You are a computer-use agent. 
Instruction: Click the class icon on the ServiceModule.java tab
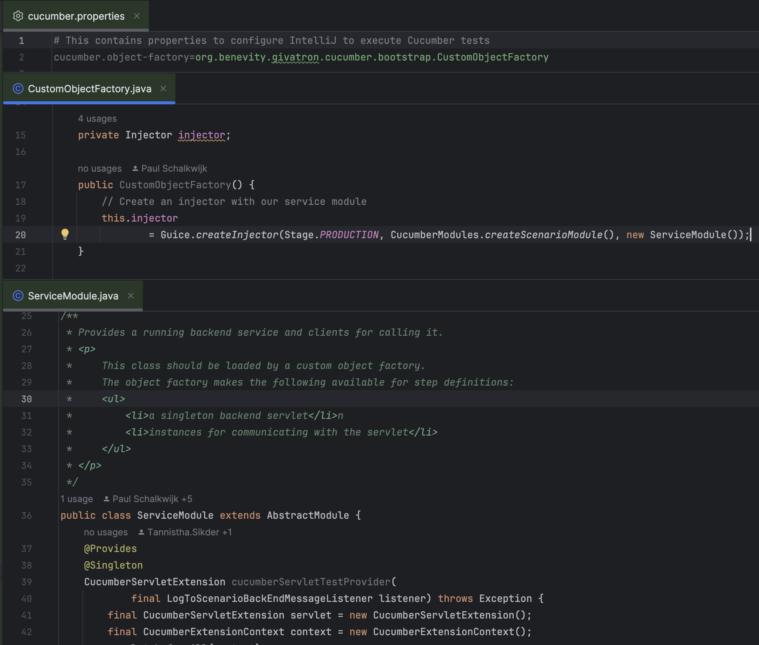coord(18,296)
